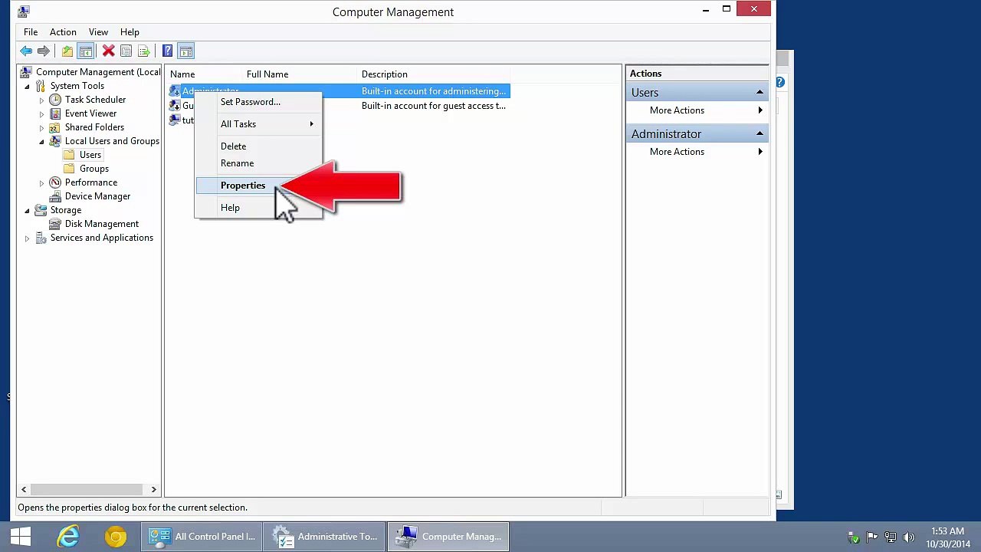Click the tree pane scroll-left arrow
This screenshot has width=981, height=552.
[24, 489]
